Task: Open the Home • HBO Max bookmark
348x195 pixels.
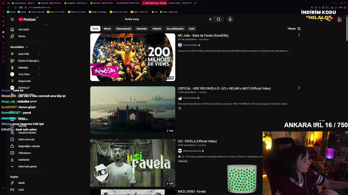Action: (36, 12)
